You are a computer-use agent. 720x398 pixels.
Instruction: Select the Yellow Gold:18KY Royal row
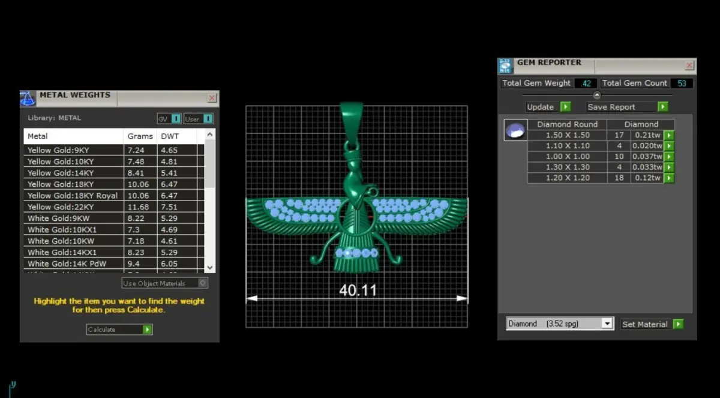coord(114,196)
